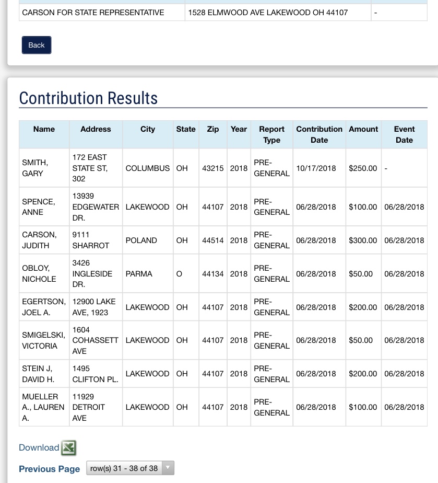
Task: Click the Report Type column header
Action: 271,134
